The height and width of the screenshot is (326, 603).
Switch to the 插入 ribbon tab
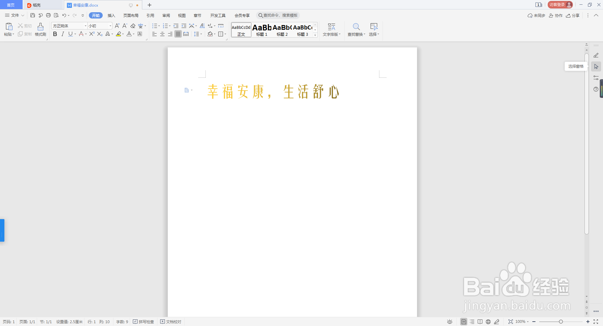coord(111,15)
